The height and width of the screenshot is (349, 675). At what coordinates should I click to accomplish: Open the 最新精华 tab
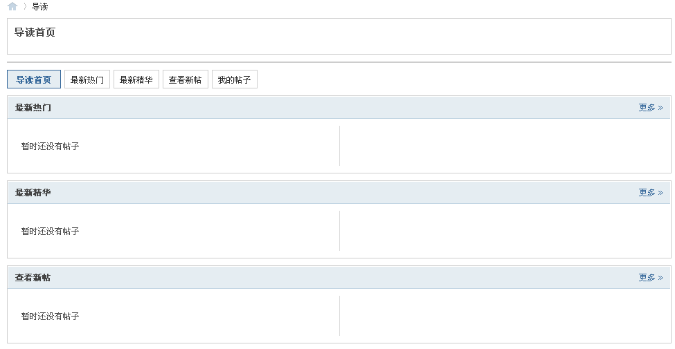tap(136, 79)
